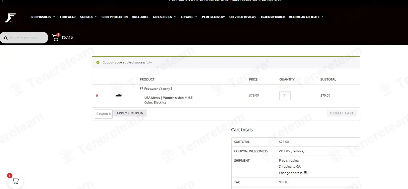
Task: Expand the Apparel menu
Action: point(189,17)
